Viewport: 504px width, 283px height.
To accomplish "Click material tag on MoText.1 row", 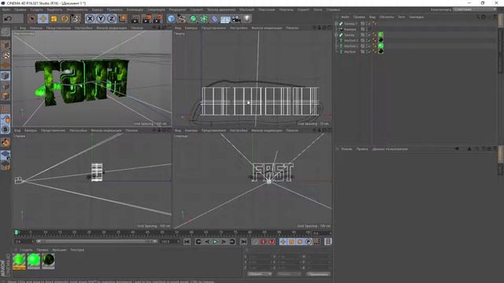I will [x=381, y=46].
